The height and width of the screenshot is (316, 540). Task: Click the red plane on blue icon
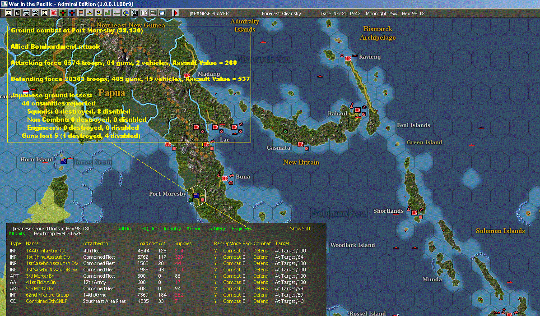pos(72,13)
